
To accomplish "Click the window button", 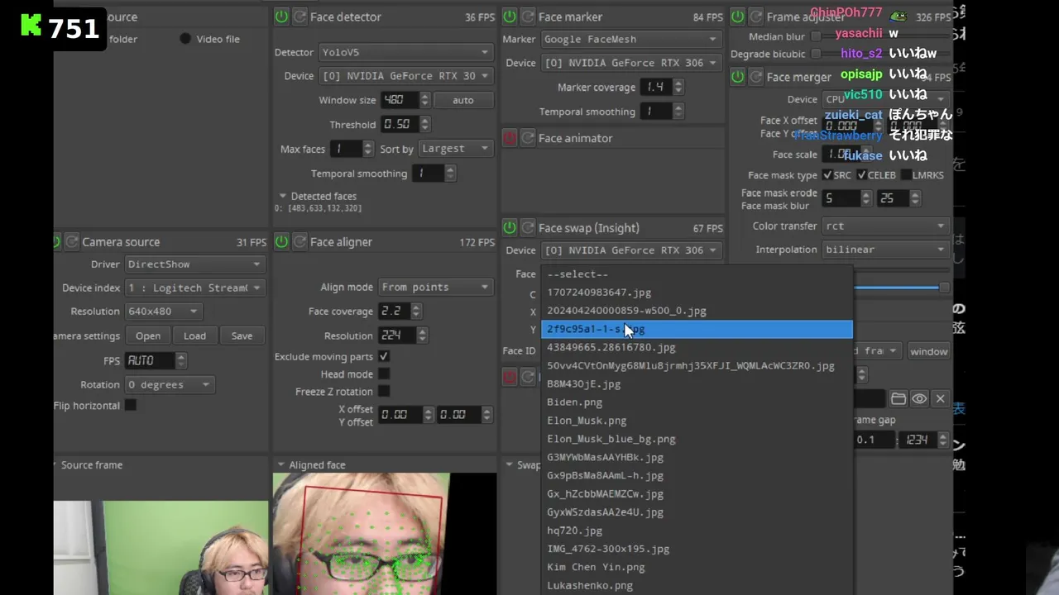I will (x=928, y=351).
